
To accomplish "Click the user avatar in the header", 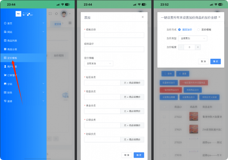I will coord(64,14).
